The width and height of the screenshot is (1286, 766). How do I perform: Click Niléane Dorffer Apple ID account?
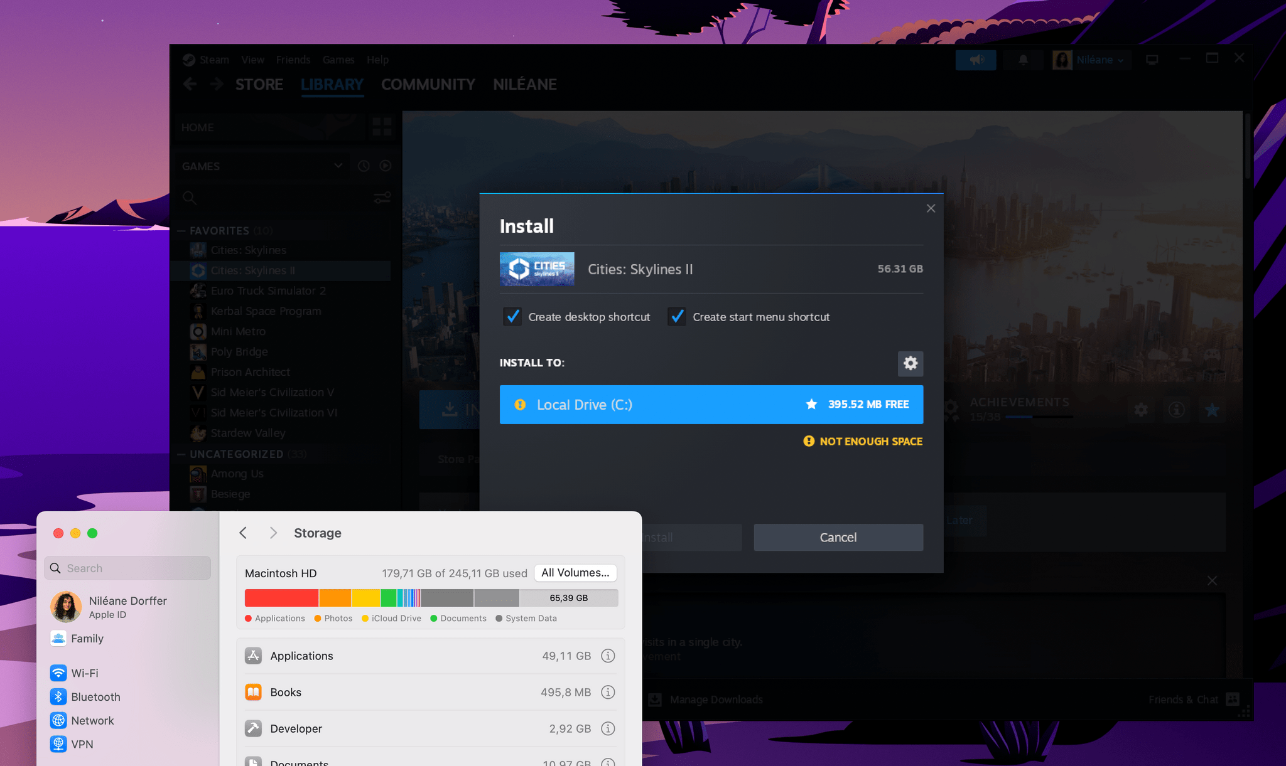tap(129, 607)
